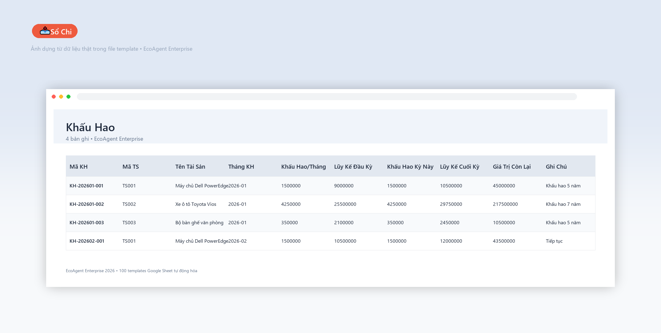The height and width of the screenshot is (333, 661).
Task: Click the red window dot
Action: point(54,96)
